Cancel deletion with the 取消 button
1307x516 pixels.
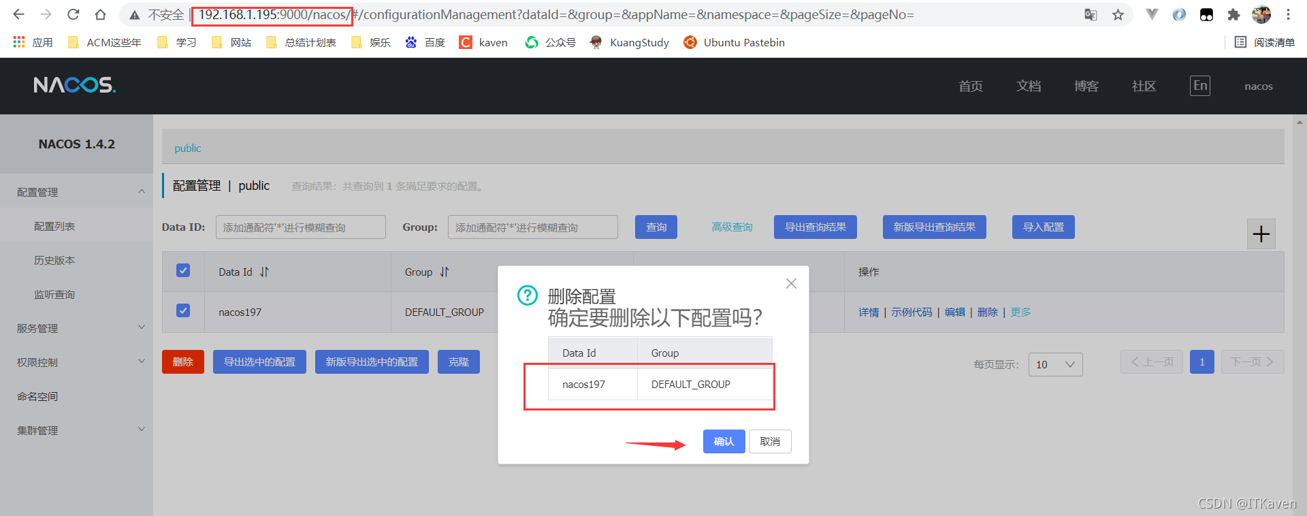(770, 441)
